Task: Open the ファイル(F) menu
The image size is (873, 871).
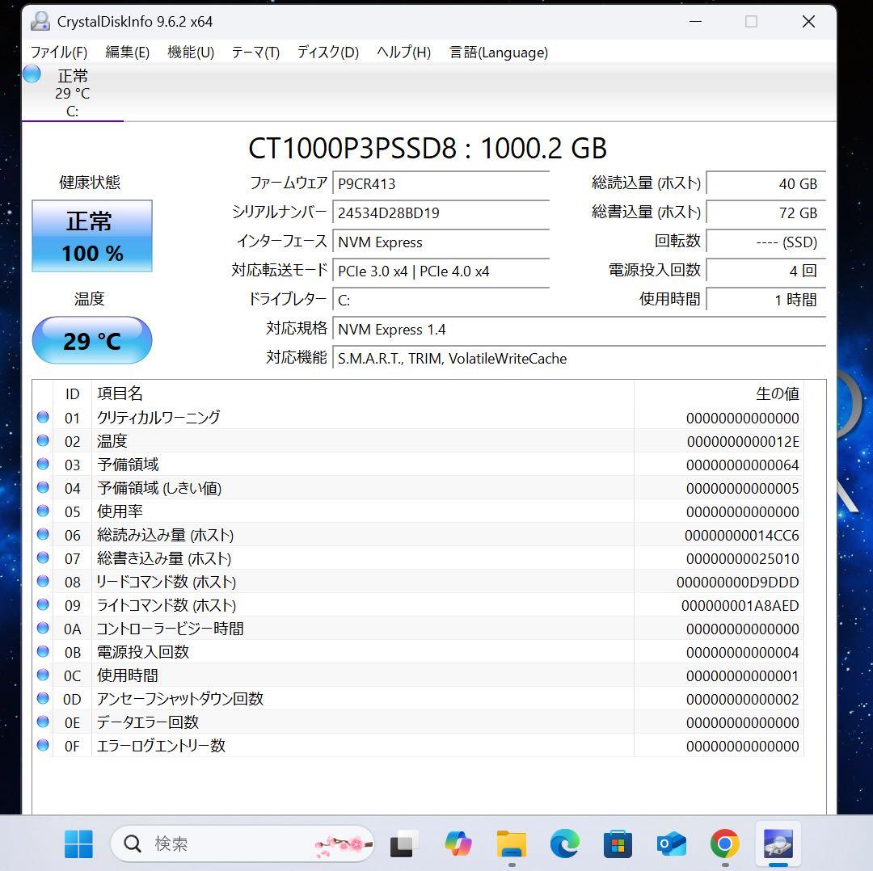Action: tap(58, 53)
